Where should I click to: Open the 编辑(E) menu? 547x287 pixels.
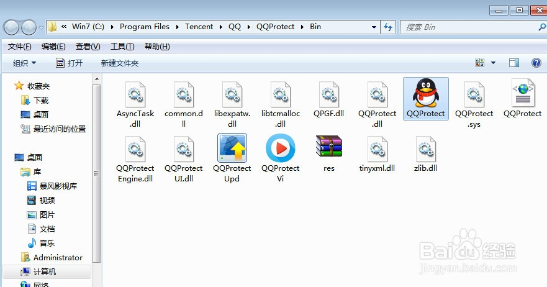click(x=53, y=47)
